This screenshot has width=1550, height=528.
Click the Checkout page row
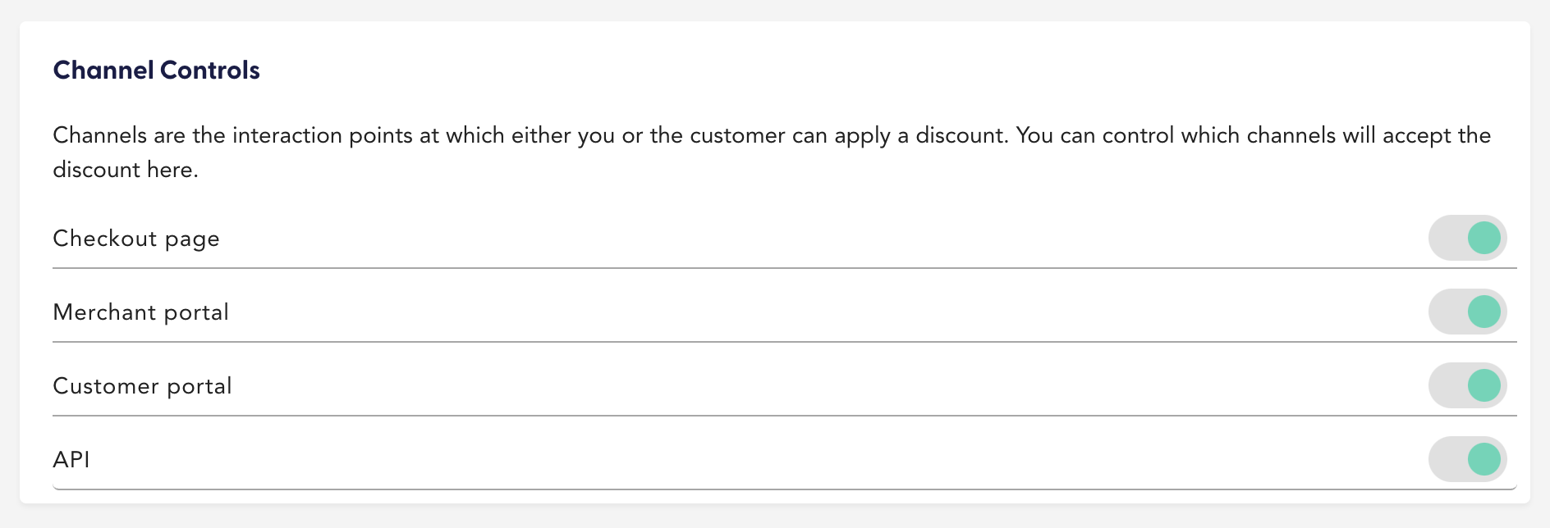(x=739, y=239)
